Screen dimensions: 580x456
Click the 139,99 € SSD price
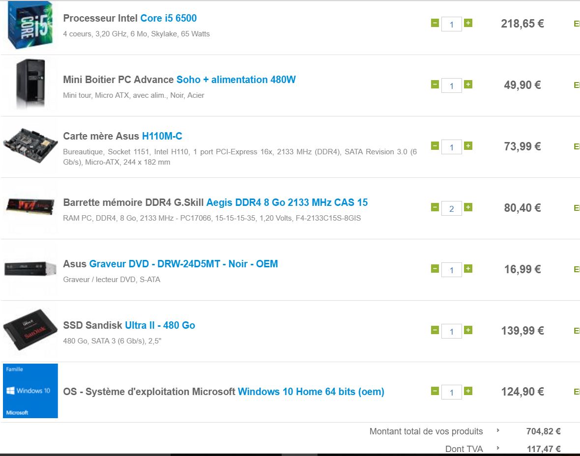click(x=522, y=331)
